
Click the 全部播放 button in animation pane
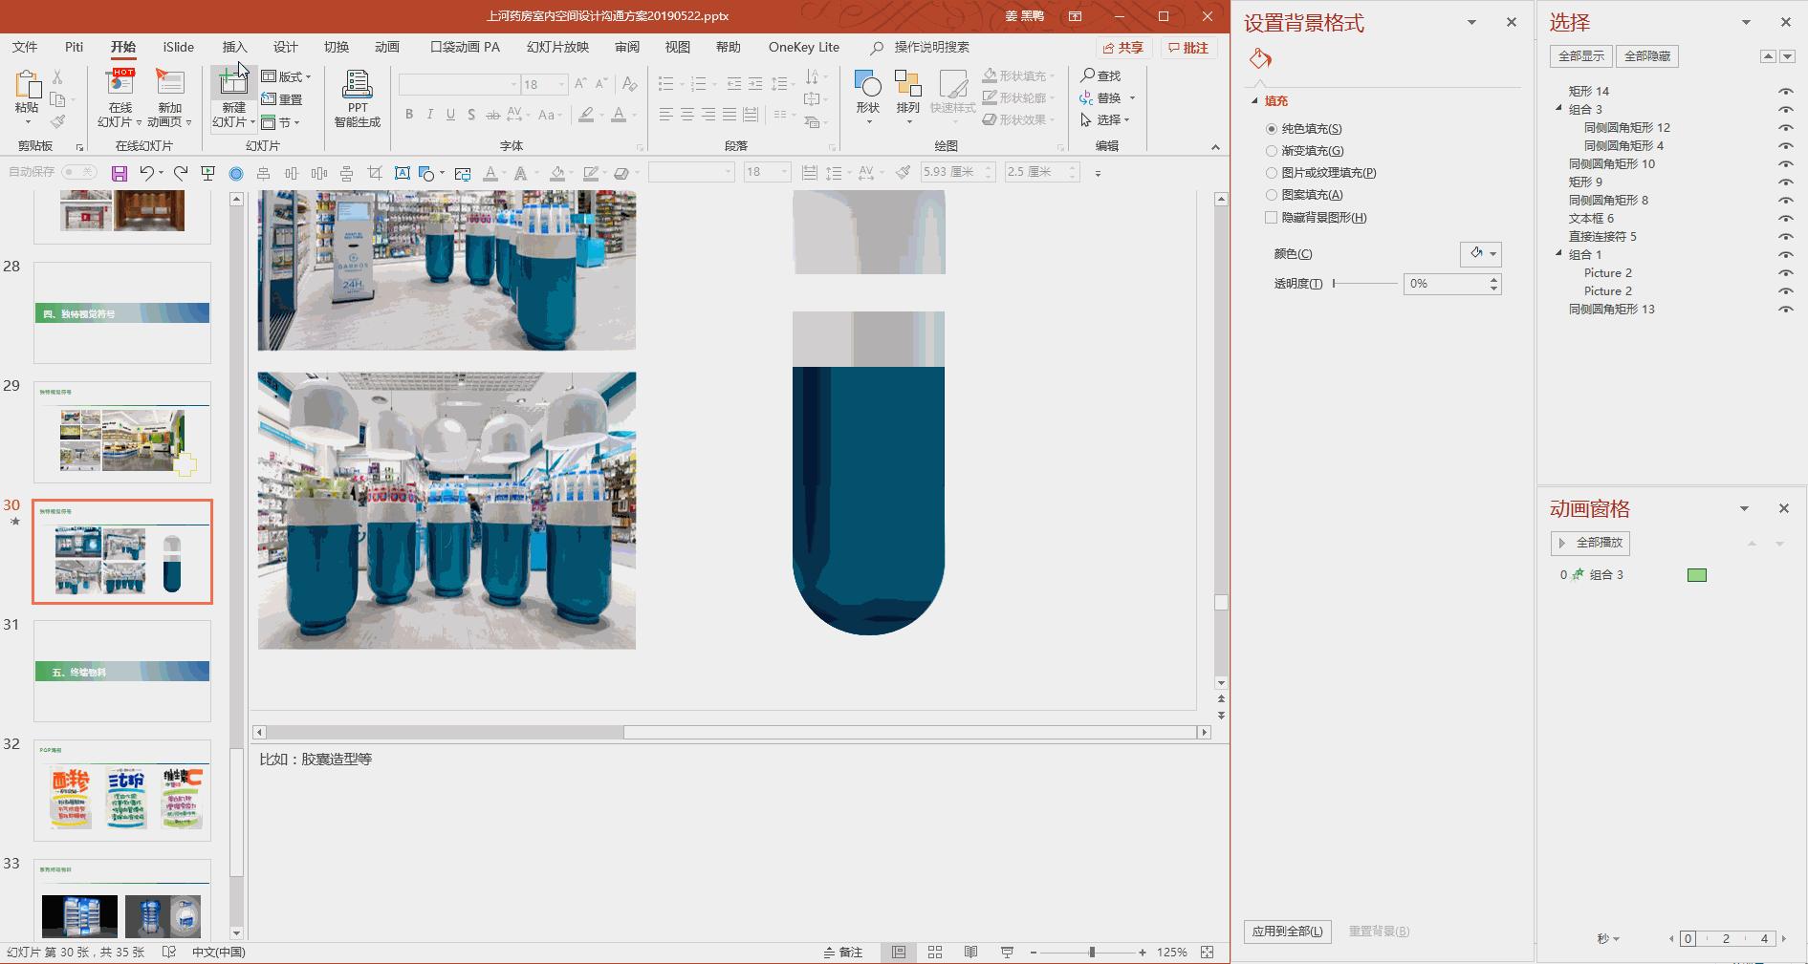1590,543
